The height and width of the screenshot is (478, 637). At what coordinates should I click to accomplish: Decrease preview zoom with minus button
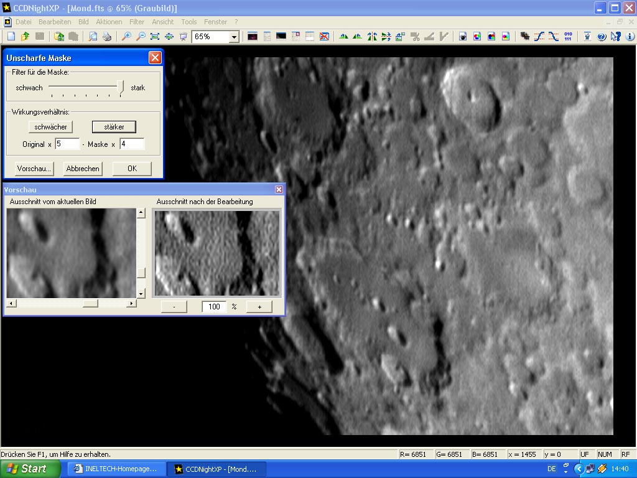pos(174,306)
